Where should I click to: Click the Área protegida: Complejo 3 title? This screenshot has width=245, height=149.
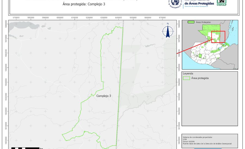coord(80,4)
